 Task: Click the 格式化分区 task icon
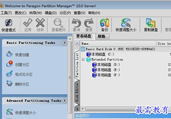(x=10, y=73)
